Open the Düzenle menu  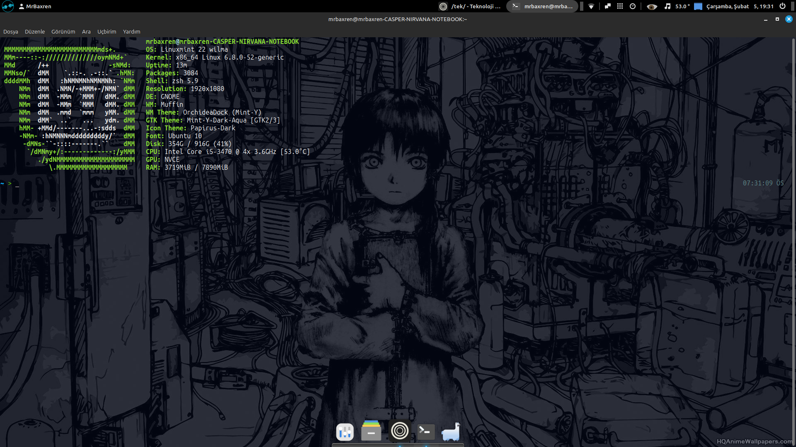point(35,31)
